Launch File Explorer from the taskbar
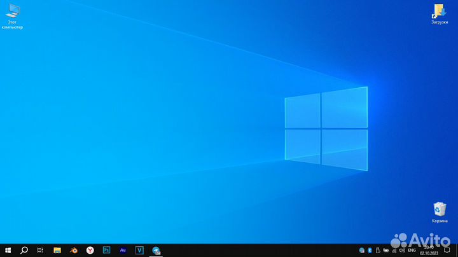Image resolution: width=458 pixels, height=257 pixels. [x=57, y=250]
